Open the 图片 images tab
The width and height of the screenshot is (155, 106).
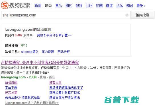click(69, 5)
